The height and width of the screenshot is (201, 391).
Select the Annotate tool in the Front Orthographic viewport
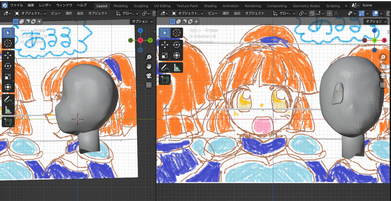point(165,67)
